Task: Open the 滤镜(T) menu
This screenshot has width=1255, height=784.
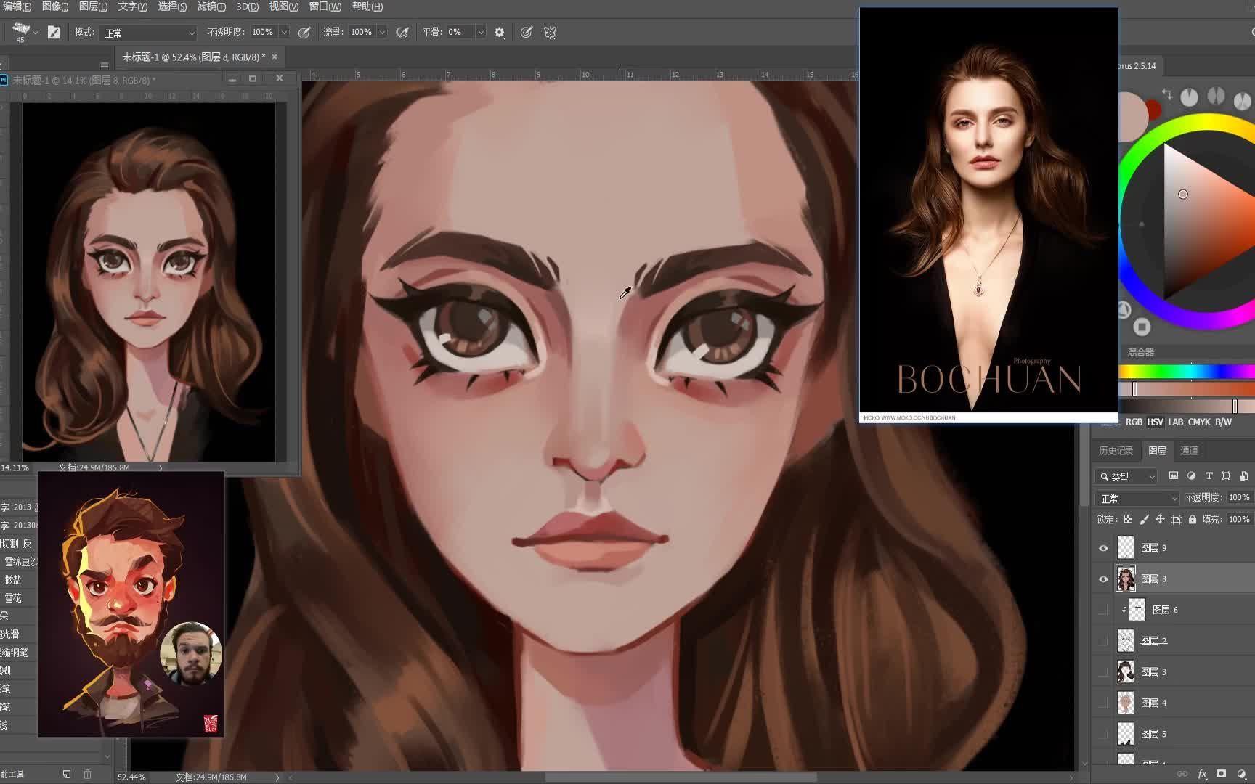Action: coord(211,7)
